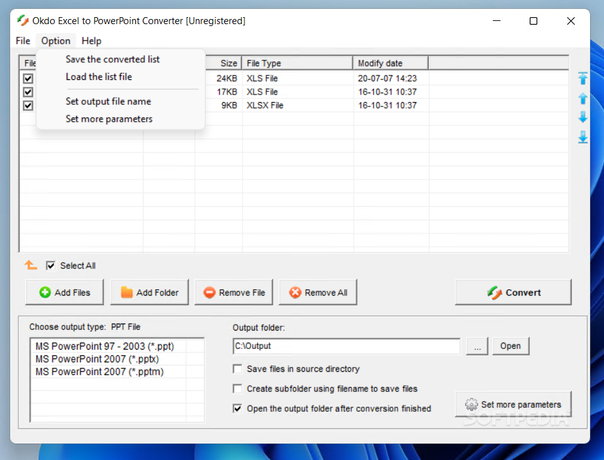Click the Add Files button

pyautogui.click(x=65, y=292)
